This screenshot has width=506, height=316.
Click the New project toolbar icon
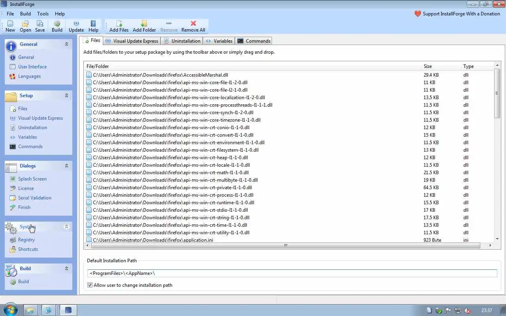pyautogui.click(x=10, y=26)
